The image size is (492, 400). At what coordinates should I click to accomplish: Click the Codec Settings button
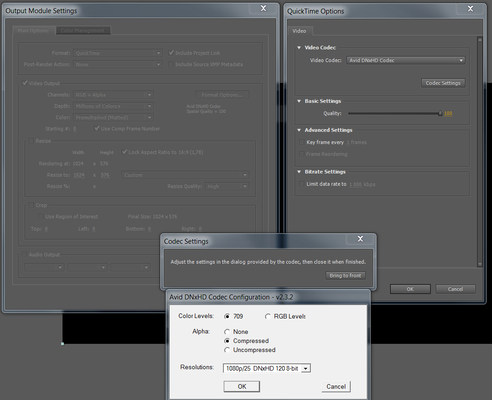pos(443,83)
